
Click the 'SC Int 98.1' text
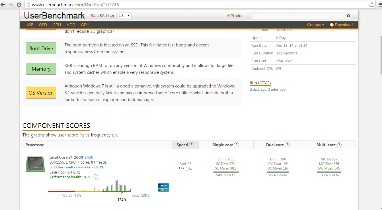(x=226, y=159)
